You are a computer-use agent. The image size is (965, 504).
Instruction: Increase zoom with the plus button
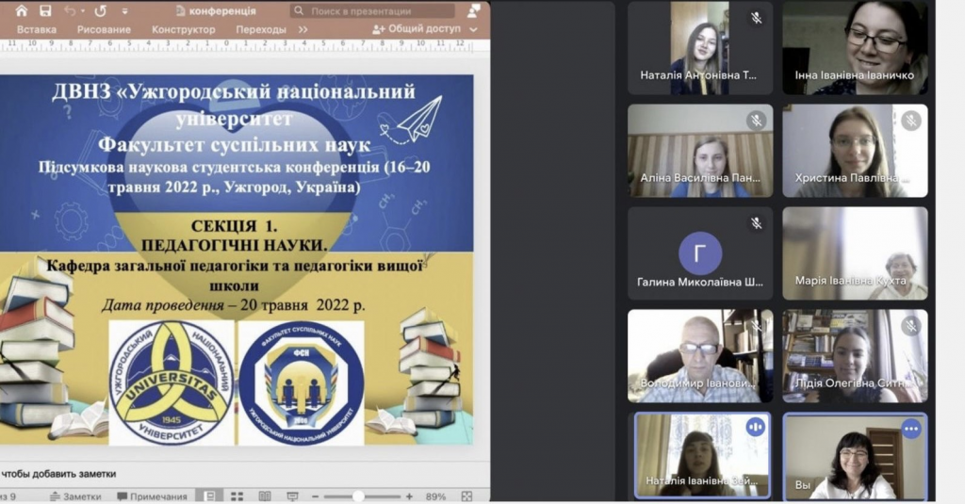(x=409, y=496)
